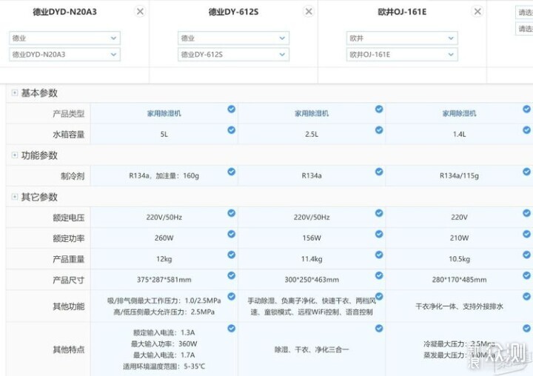Click check icon beside 冷凝最大压力 cell

[x=526, y=329]
